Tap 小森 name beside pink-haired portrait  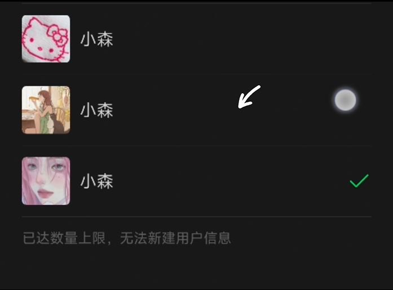coord(97,181)
